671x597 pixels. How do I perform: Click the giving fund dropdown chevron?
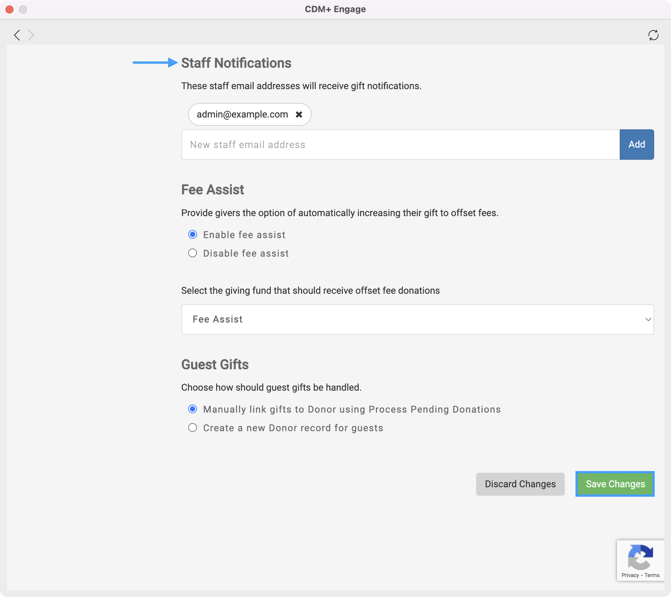pyautogui.click(x=648, y=319)
